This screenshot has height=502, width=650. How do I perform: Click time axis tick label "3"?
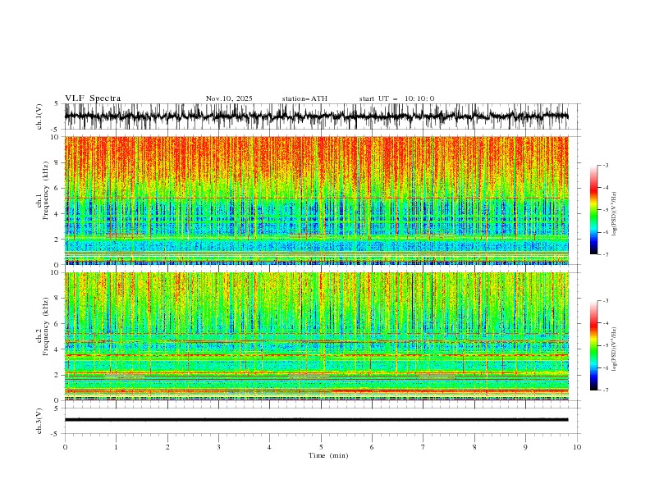tap(218, 447)
